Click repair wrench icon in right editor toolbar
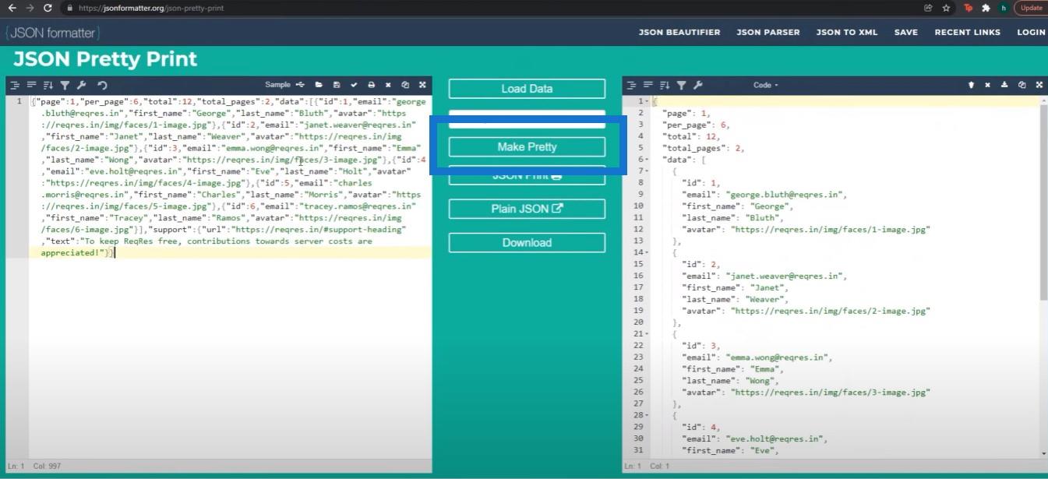The height and width of the screenshot is (479, 1048). pos(698,85)
